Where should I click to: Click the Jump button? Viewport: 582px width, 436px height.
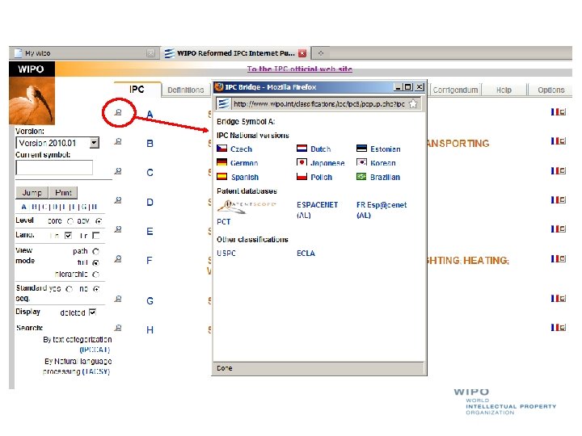click(x=32, y=193)
